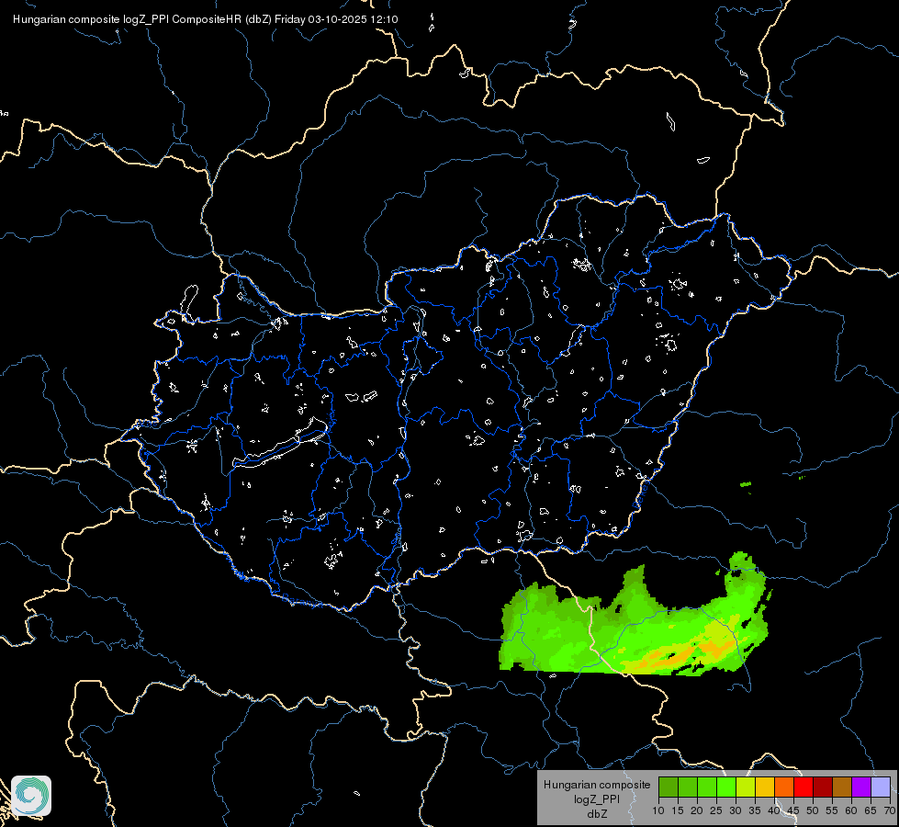
Task: Click the 'Hungarian composite' legend label
Action: pos(597,785)
